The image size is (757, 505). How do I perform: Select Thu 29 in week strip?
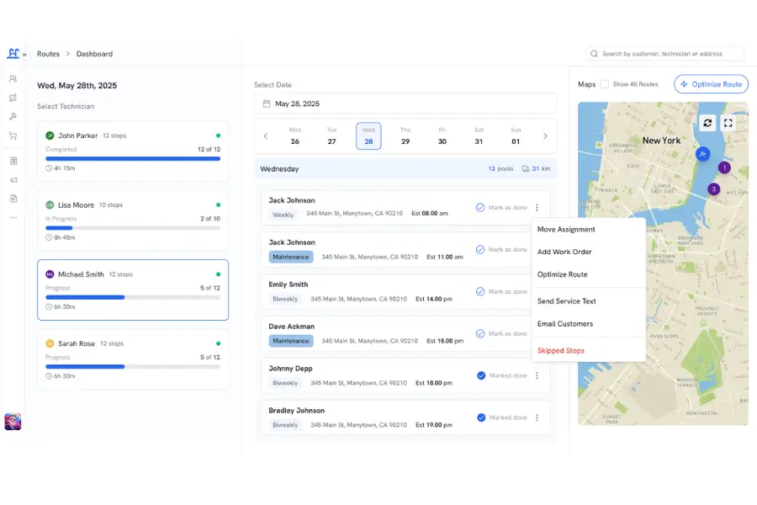coord(405,136)
